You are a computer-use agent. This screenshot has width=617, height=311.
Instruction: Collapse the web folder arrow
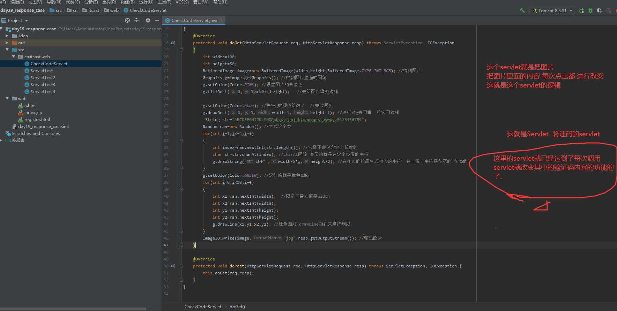(x=7, y=98)
